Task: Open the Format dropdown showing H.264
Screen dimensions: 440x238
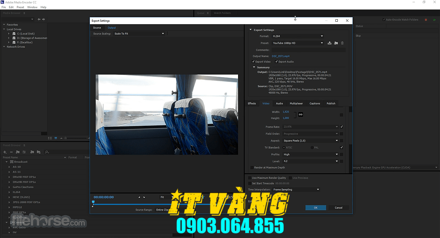Action: pos(298,36)
